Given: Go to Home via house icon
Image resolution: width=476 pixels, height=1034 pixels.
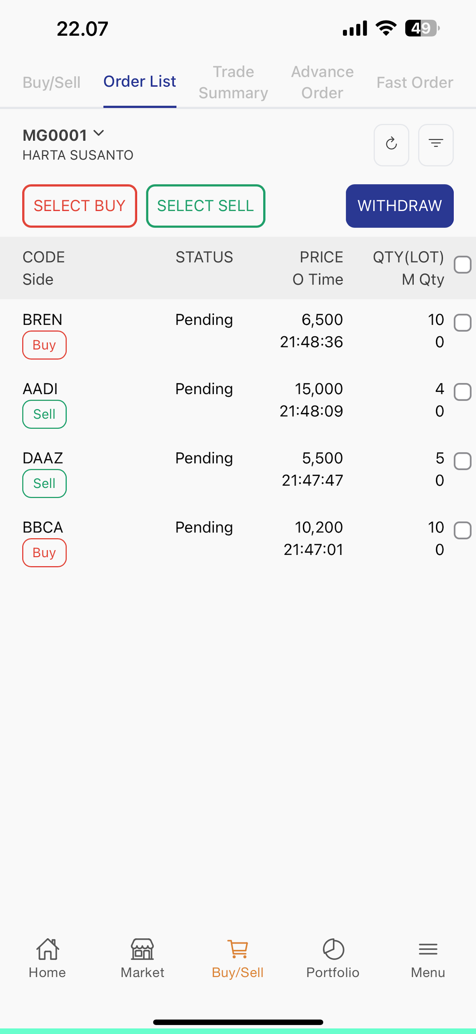Looking at the screenshot, I should pos(47,949).
